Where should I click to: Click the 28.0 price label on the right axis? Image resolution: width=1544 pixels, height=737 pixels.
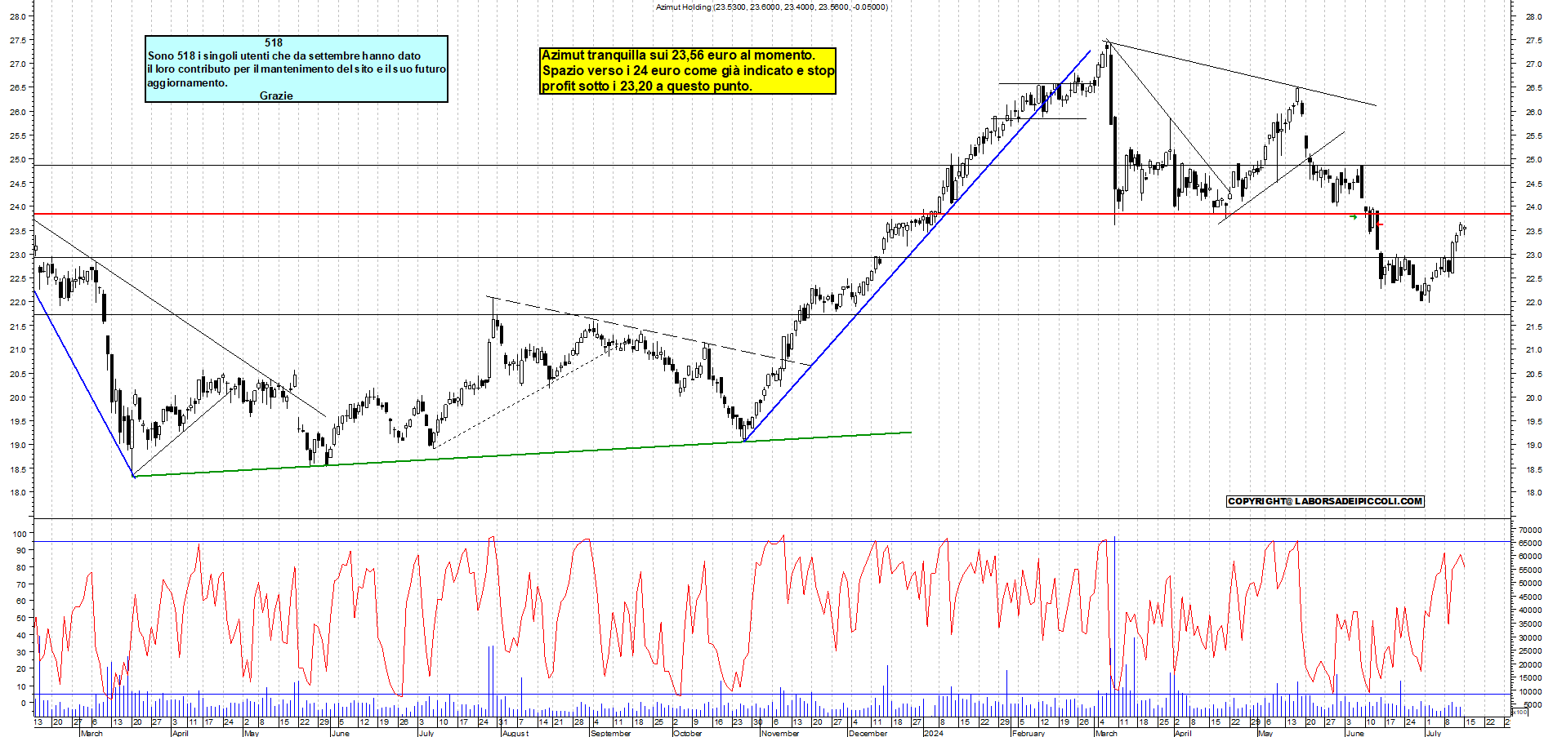[x=1533, y=16]
